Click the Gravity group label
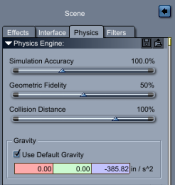 (x=25, y=141)
